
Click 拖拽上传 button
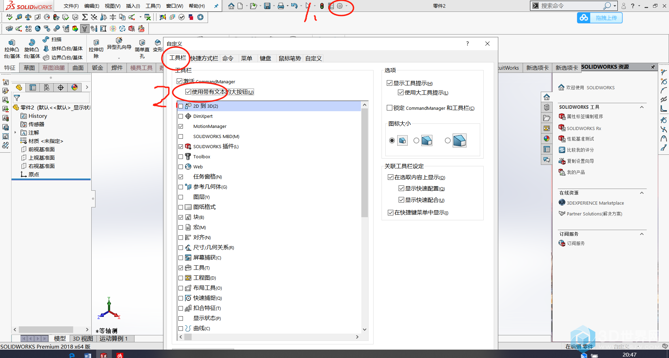coord(600,18)
